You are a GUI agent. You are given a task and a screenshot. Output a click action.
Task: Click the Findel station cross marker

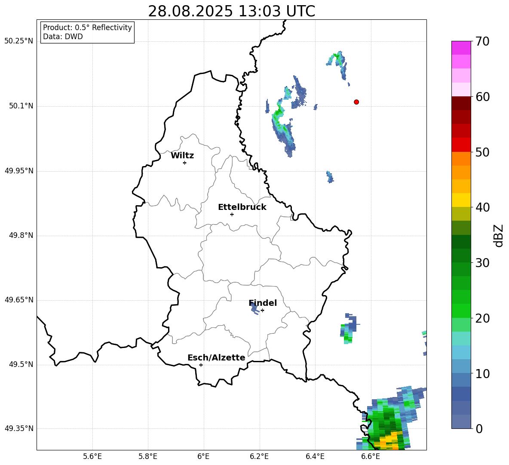[x=262, y=310]
